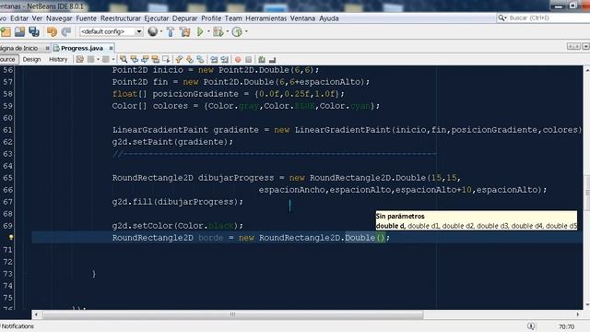The height and width of the screenshot is (332, 590).
Task: Click the Buscar (Ctrl+I) search field
Action: pyautogui.click(x=549, y=18)
